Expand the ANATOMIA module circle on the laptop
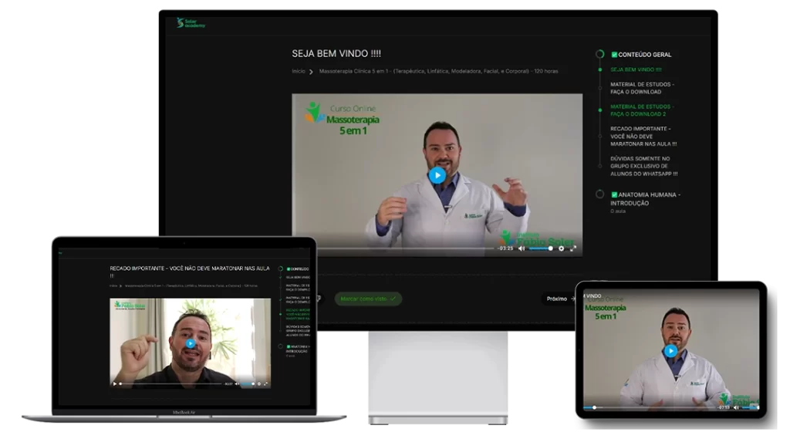The height and width of the screenshot is (439, 790). [x=281, y=346]
